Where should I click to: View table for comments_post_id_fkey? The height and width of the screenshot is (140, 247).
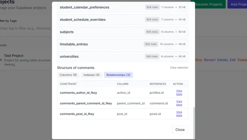coord(179,113)
